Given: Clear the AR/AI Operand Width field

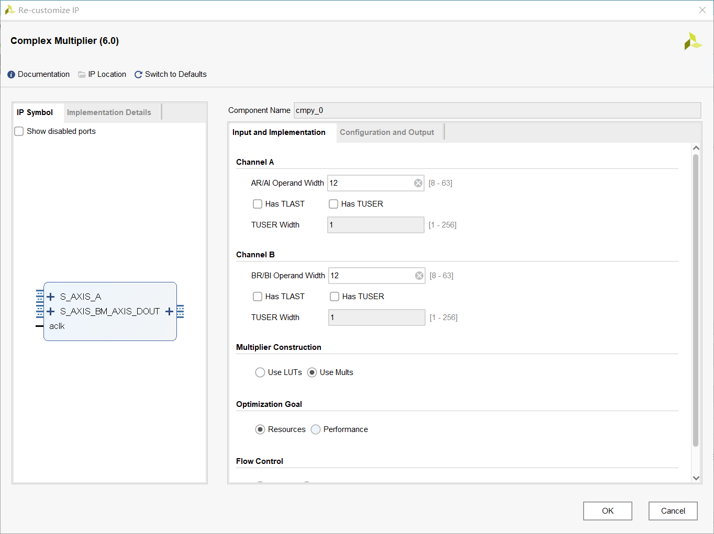Looking at the screenshot, I should [x=418, y=183].
